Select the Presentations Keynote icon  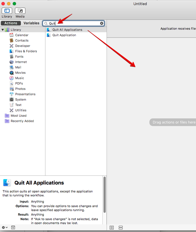tap(12, 94)
